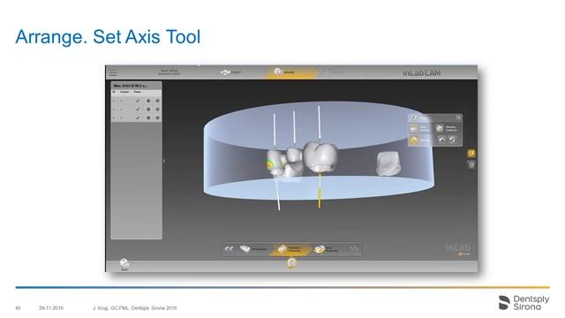Open the hamburger system menu in inLab CAM

point(113,72)
